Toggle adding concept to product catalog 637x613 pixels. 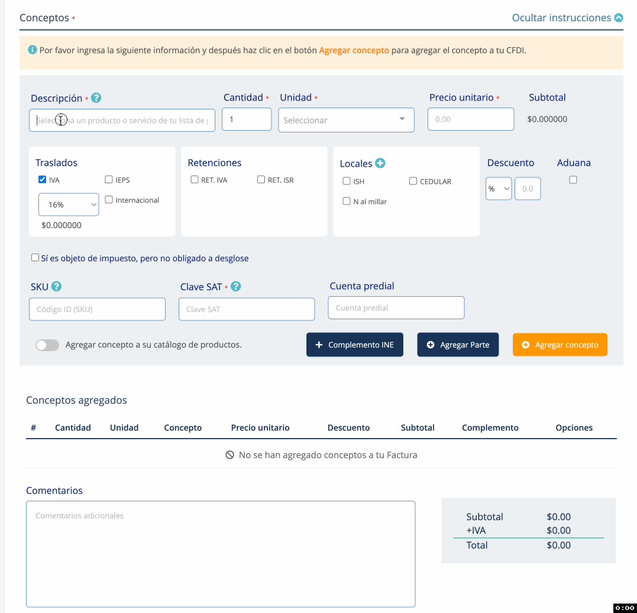pyautogui.click(x=47, y=345)
